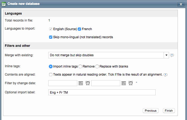Viewport: 187px width, 120px height.
Task: Open the first change date clock picker
Action: [x=88, y=83]
